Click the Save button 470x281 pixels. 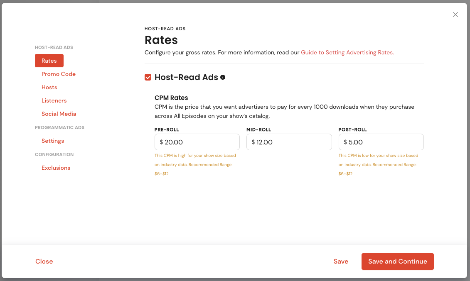tap(341, 261)
